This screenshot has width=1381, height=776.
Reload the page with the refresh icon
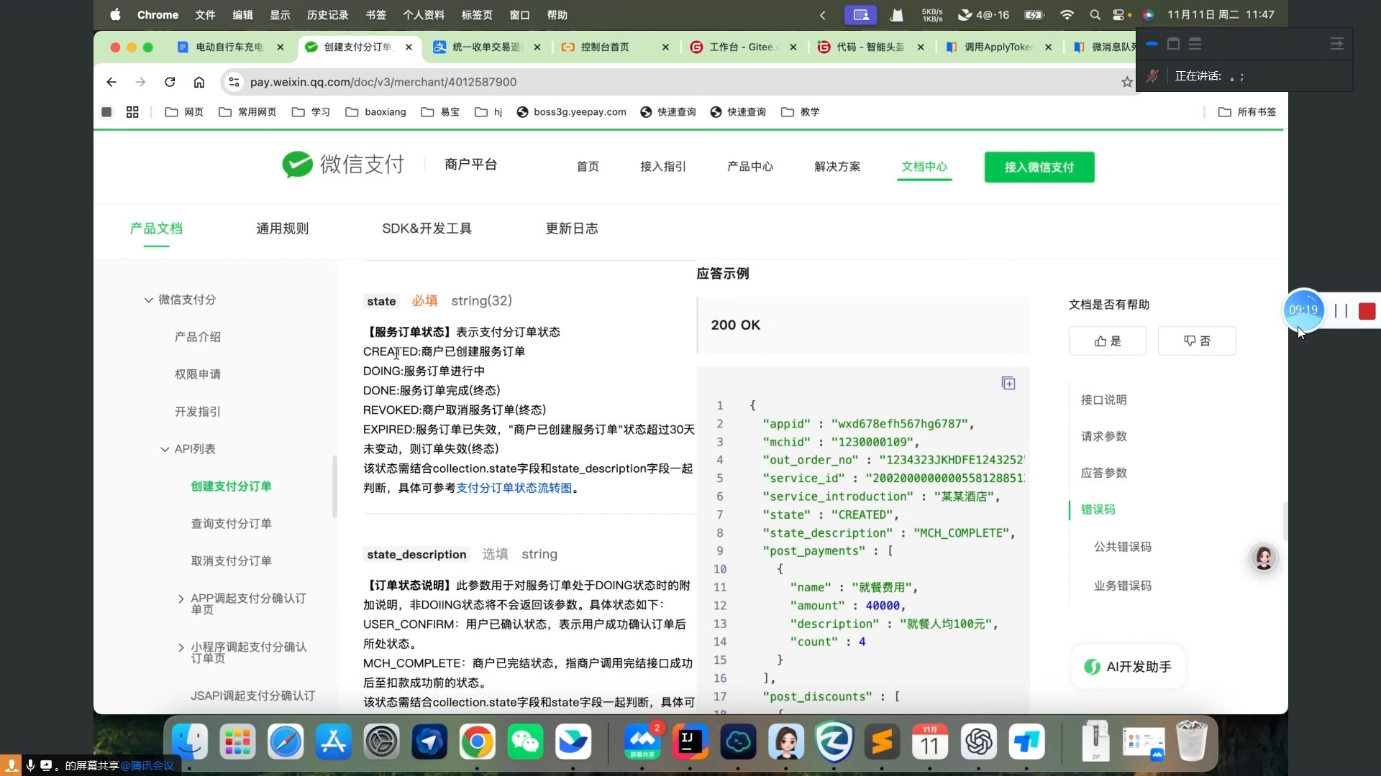click(170, 82)
